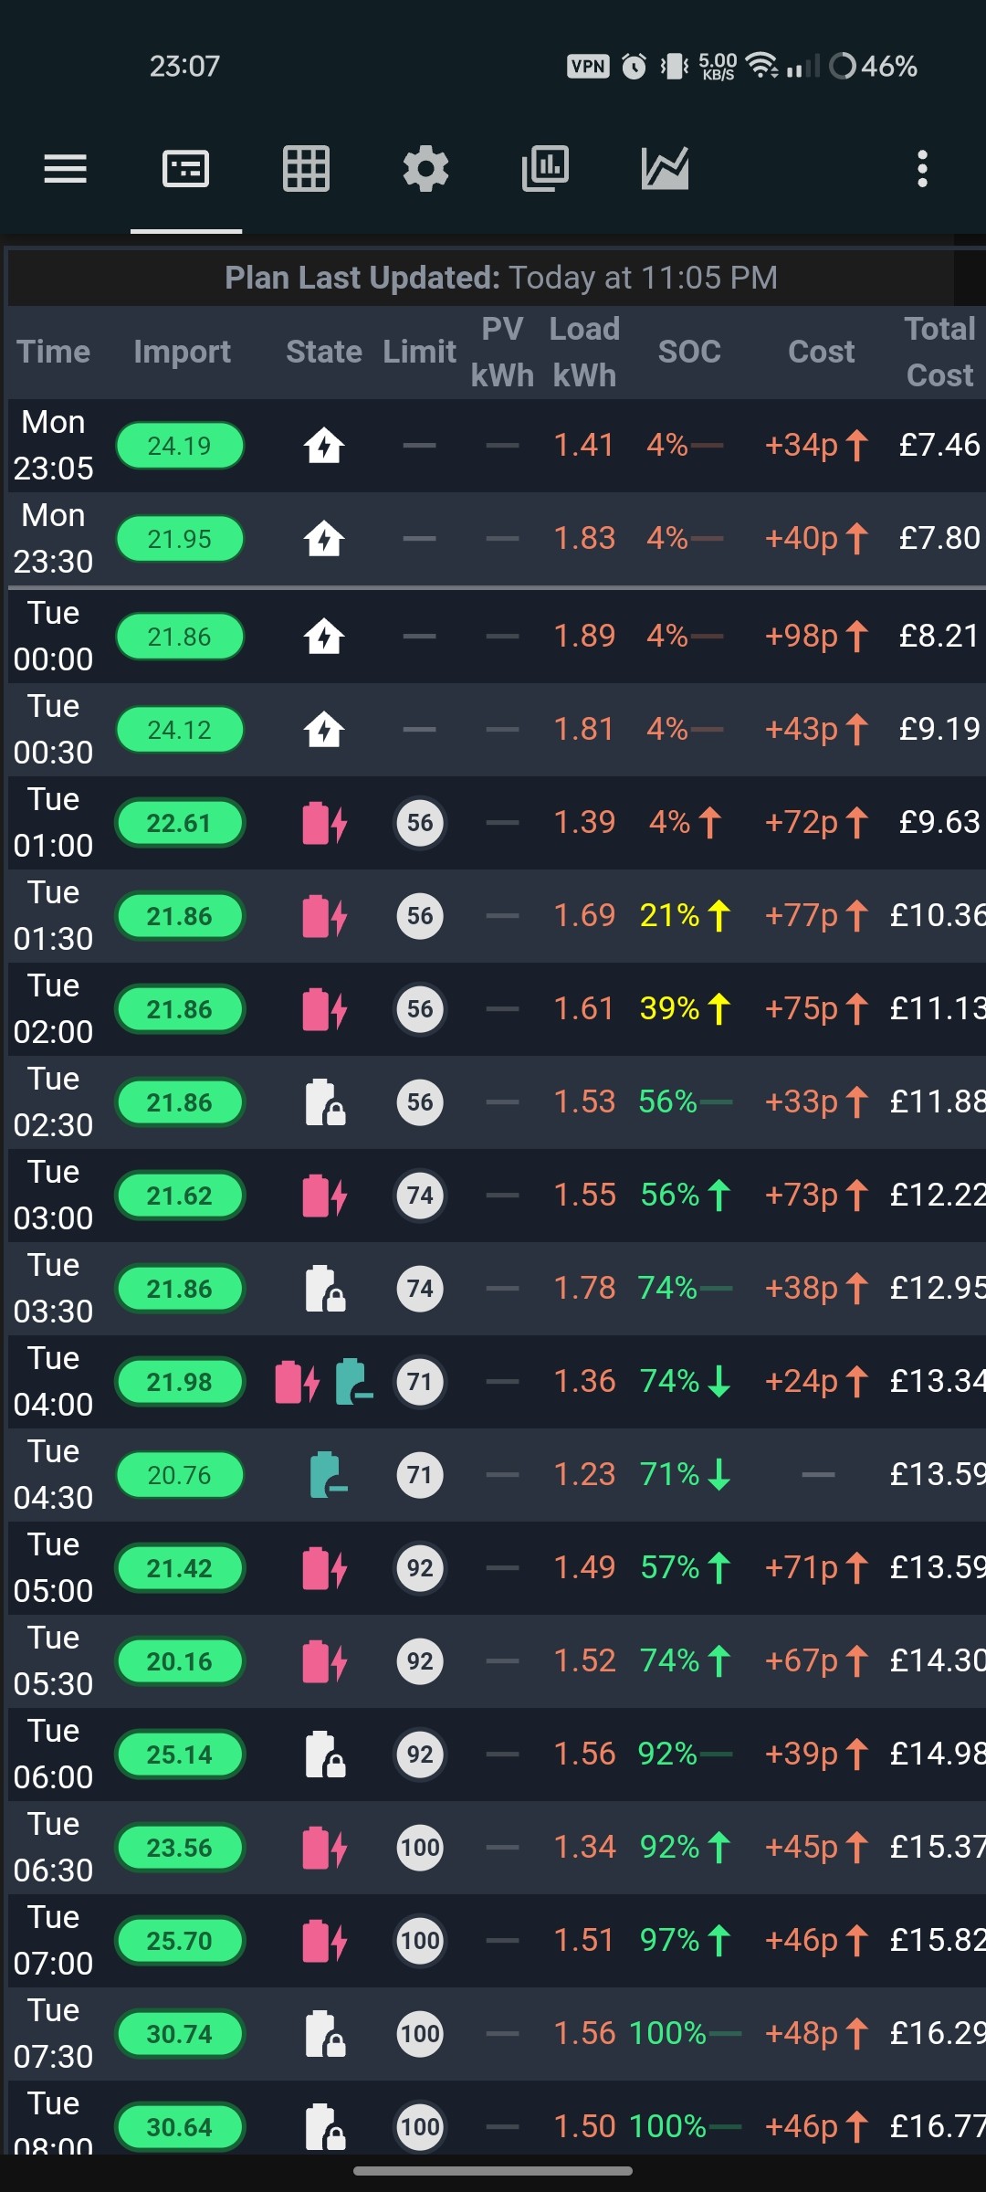Open the three-dot overflow menu
The height and width of the screenshot is (2192, 986).
click(922, 169)
